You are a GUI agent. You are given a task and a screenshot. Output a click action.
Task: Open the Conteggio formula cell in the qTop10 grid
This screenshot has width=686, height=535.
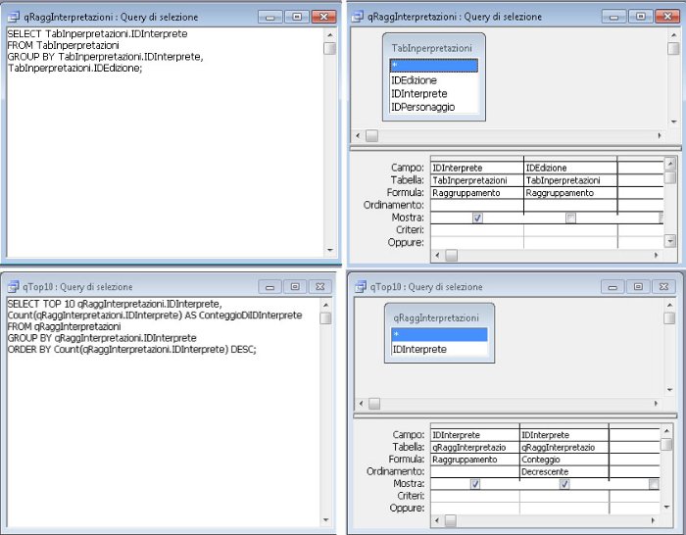pos(563,459)
